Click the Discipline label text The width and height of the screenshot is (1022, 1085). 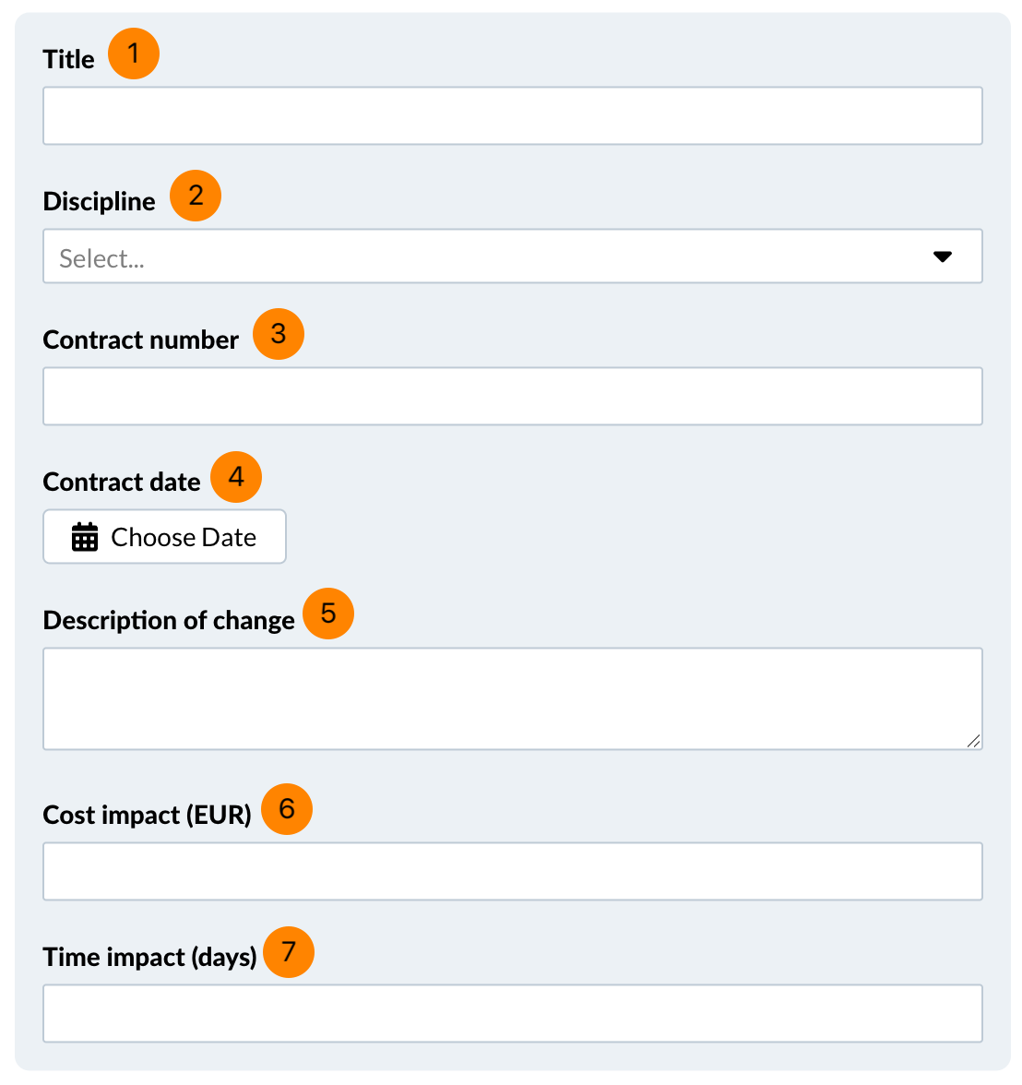[100, 202]
